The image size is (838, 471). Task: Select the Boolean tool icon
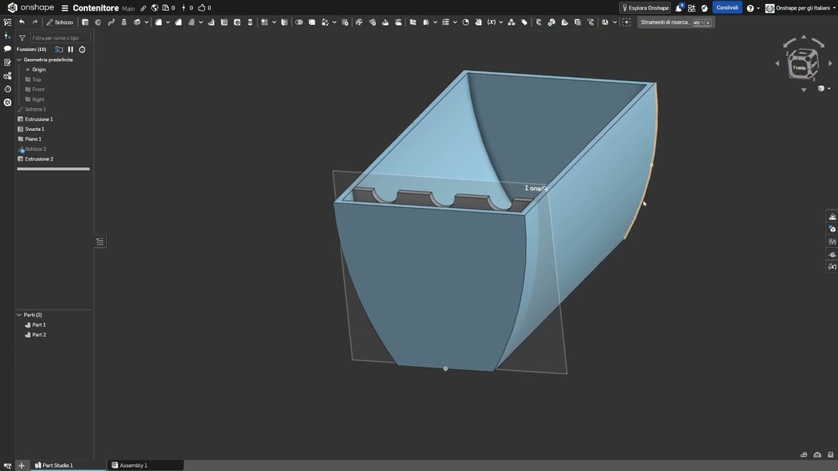(299, 22)
